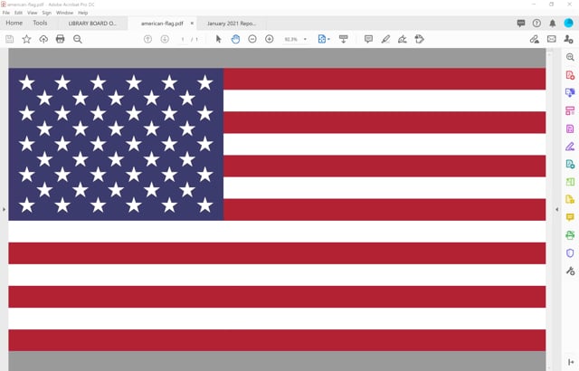Add a sticky note comment
The width and height of the screenshot is (579, 371).
pos(368,39)
